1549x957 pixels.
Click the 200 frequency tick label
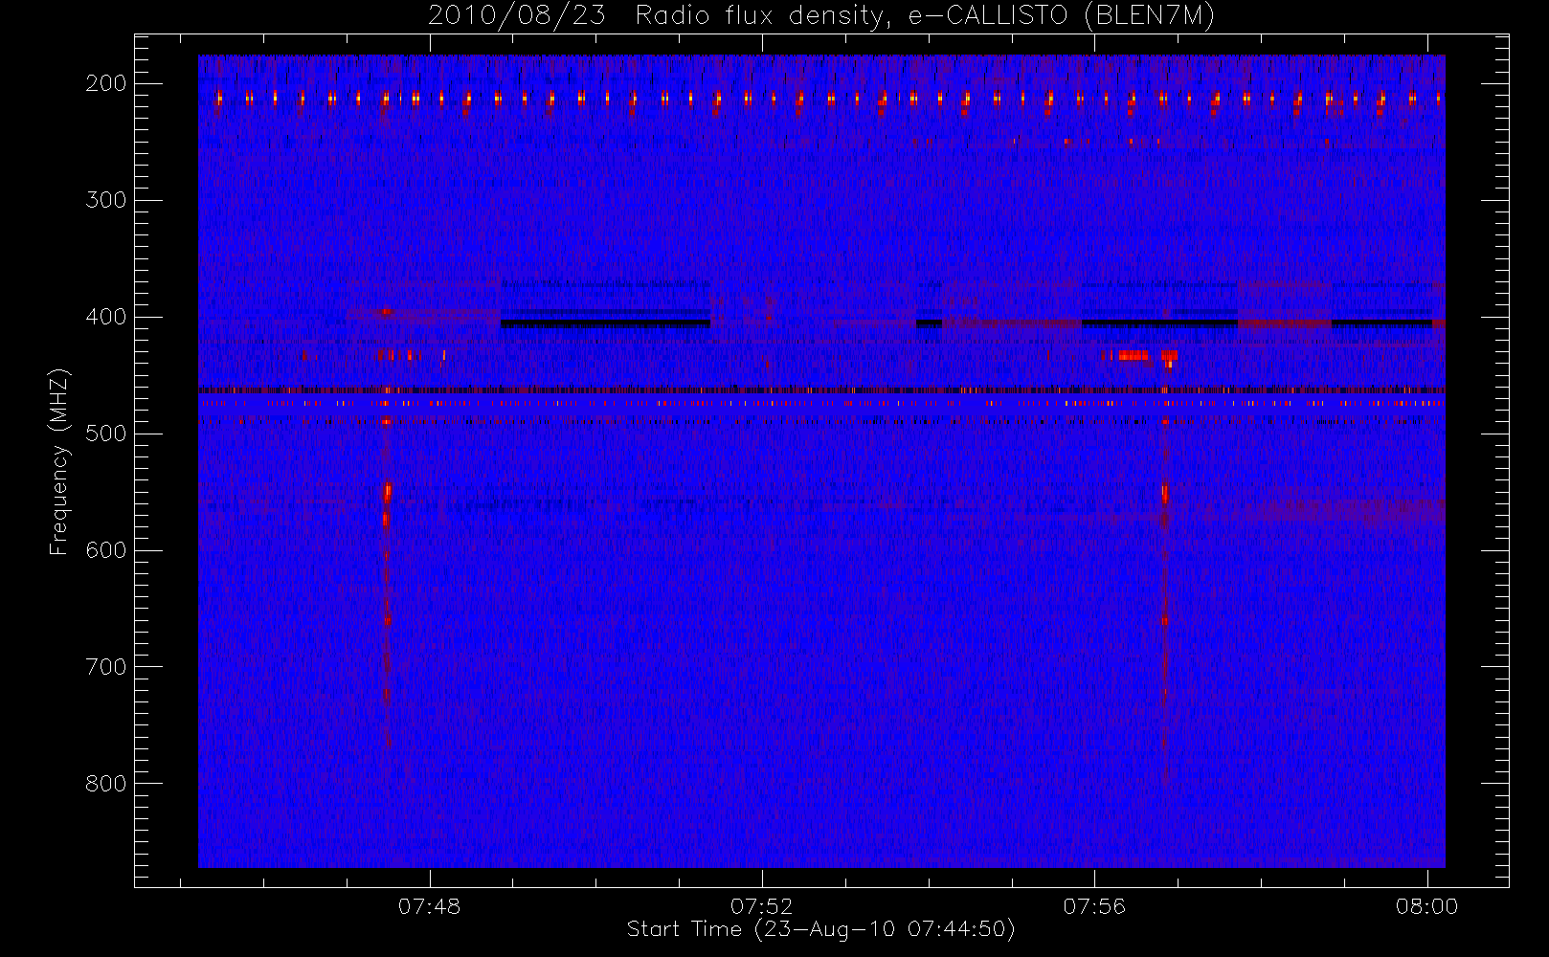[106, 83]
